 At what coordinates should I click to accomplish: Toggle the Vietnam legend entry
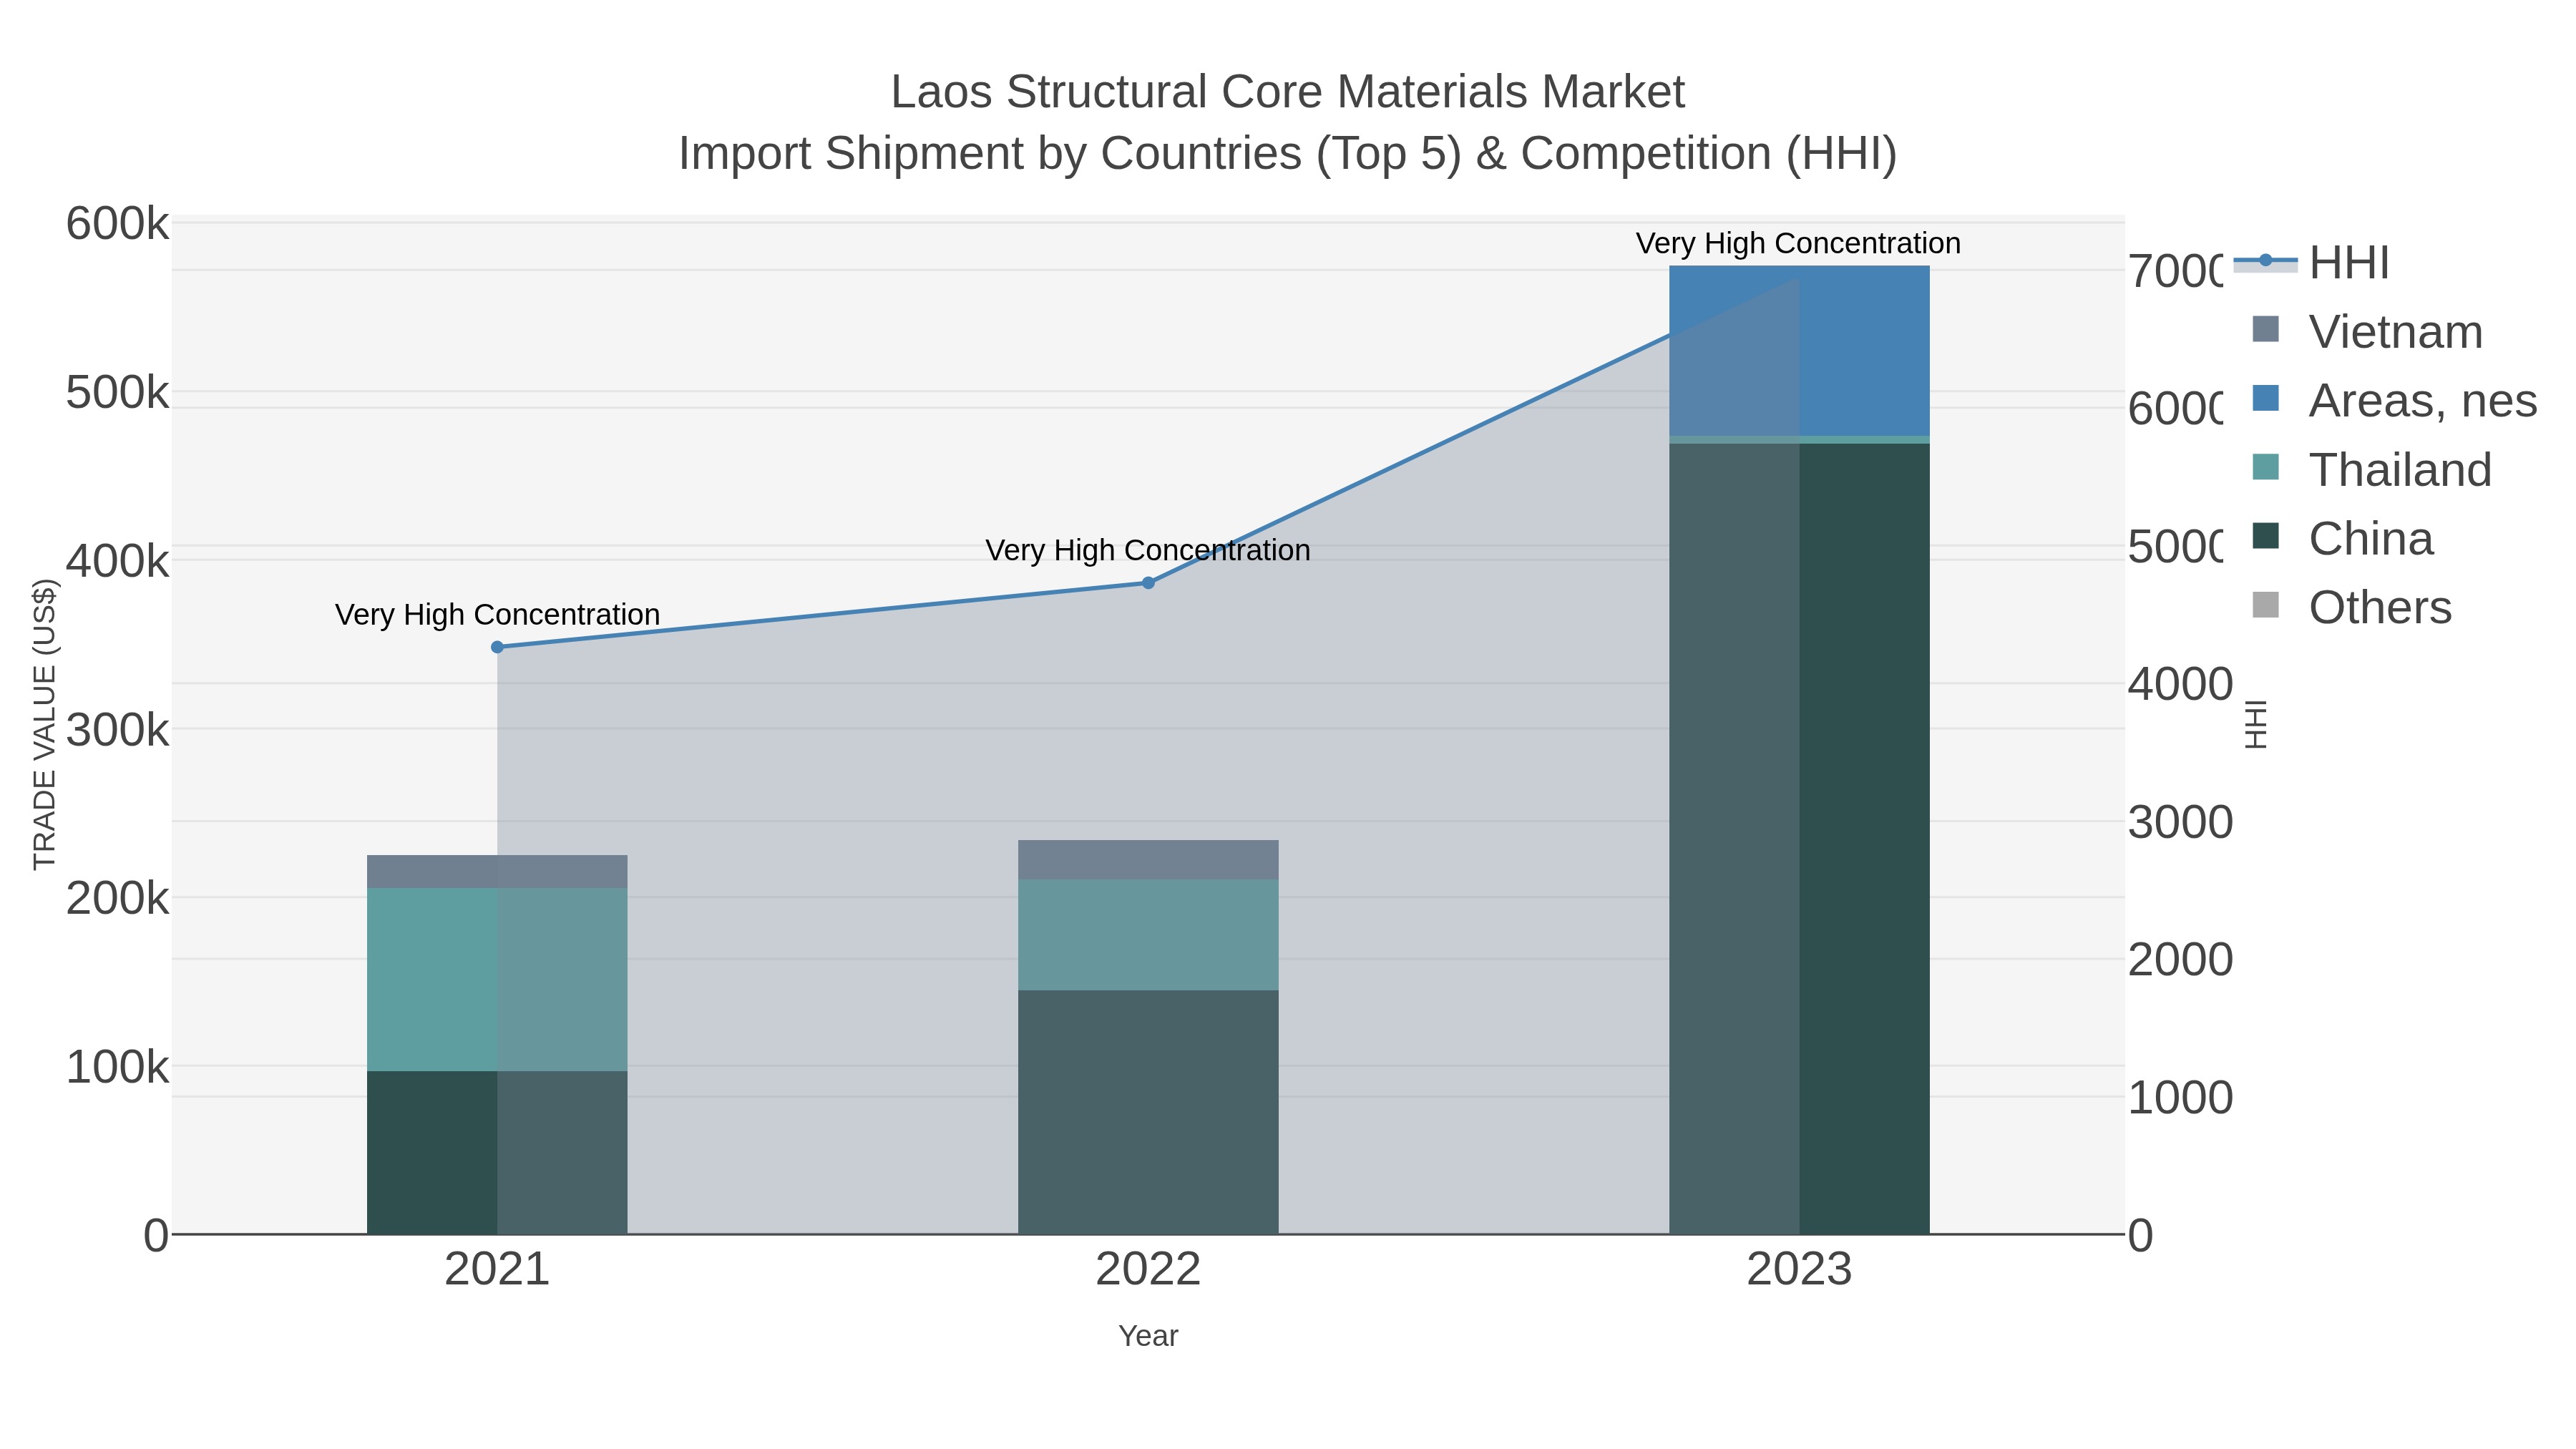[2366, 332]
